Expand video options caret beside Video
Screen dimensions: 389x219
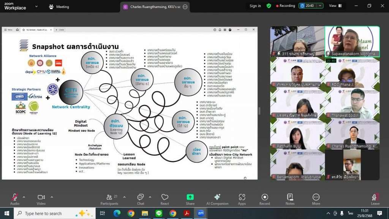(x=52, y=197)
